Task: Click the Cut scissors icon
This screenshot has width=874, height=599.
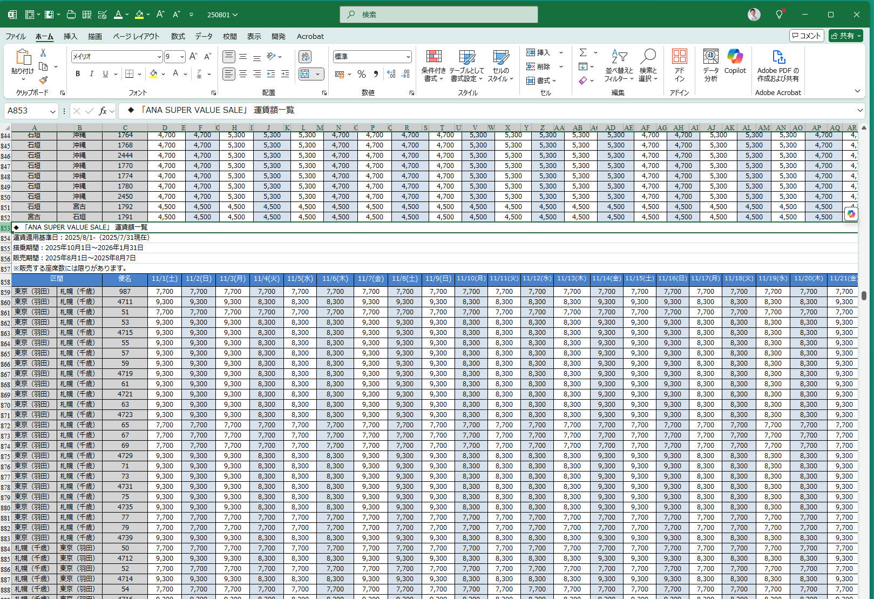Action: tap(43, 53)
